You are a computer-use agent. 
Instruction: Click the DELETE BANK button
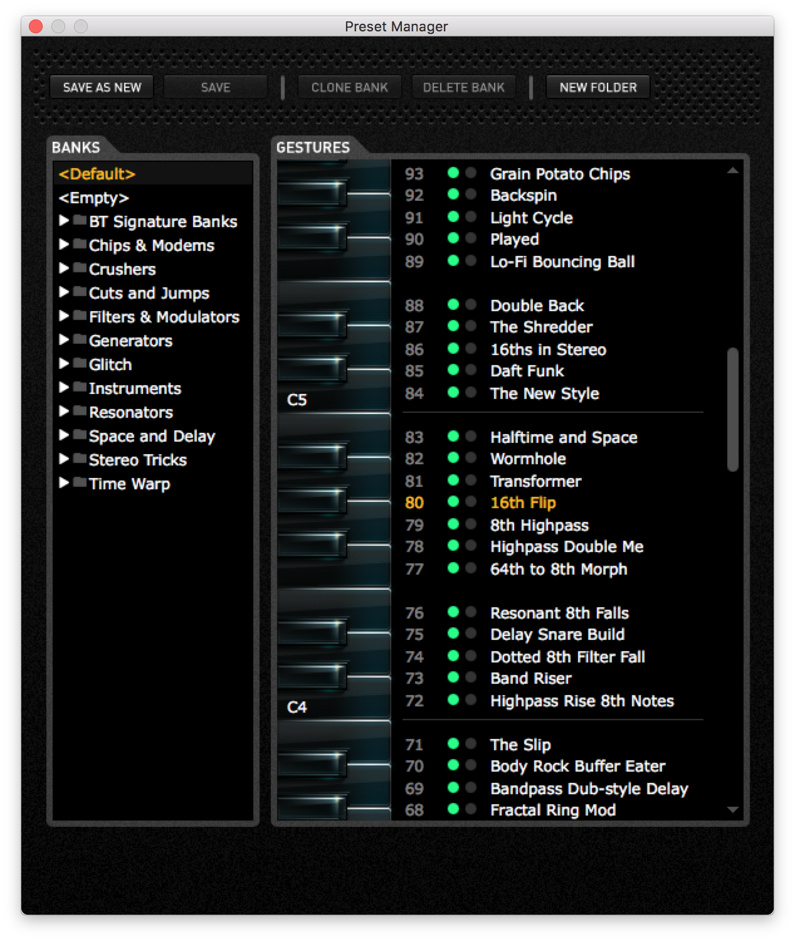[x=463, y=87]
